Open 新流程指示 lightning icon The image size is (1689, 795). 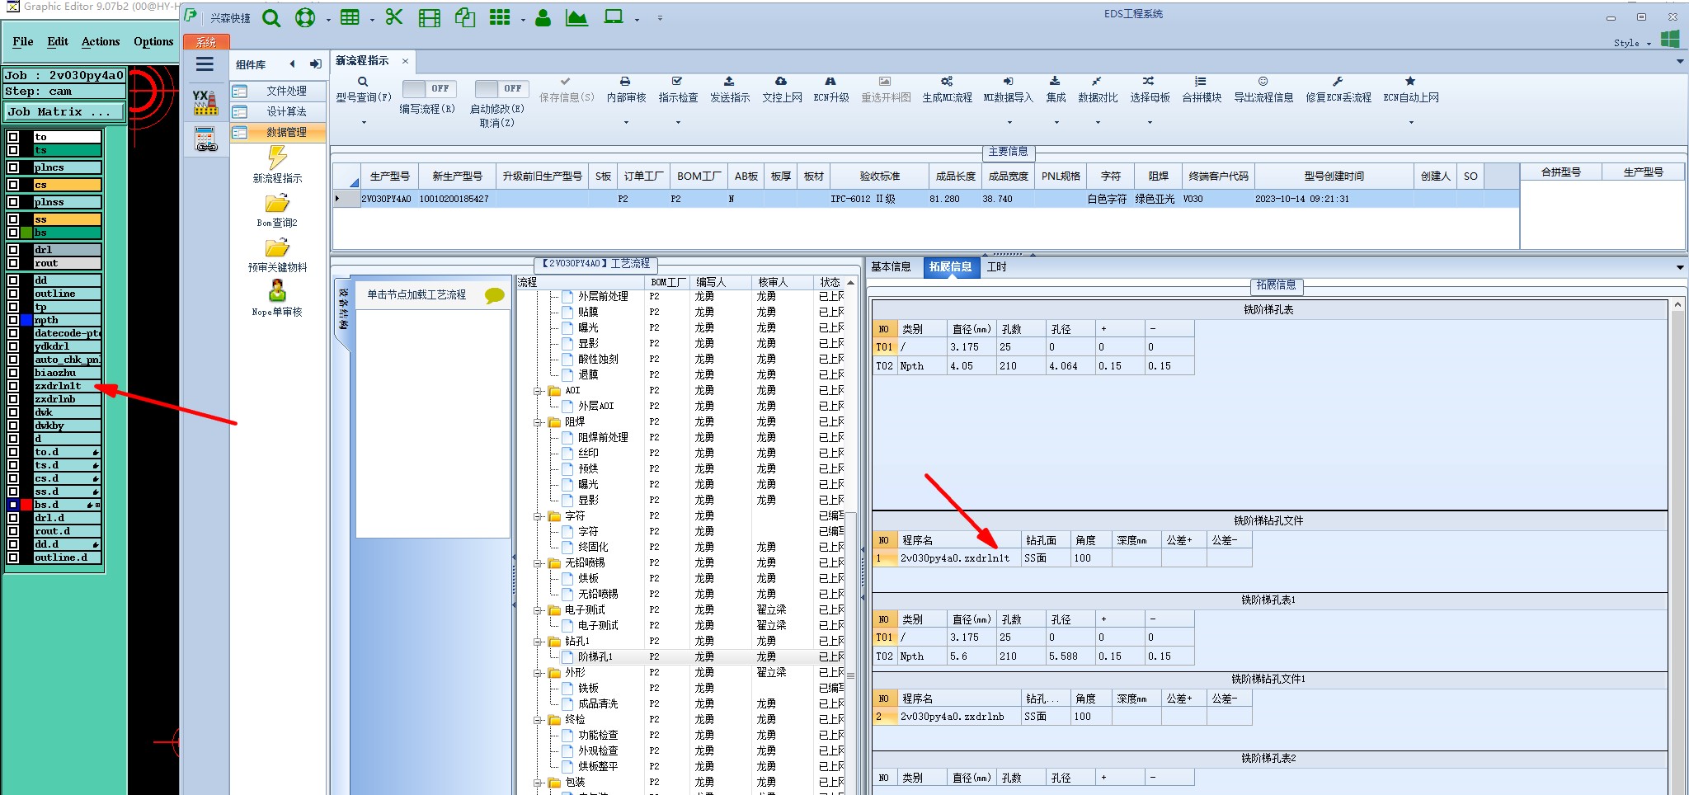pos(277,157)
